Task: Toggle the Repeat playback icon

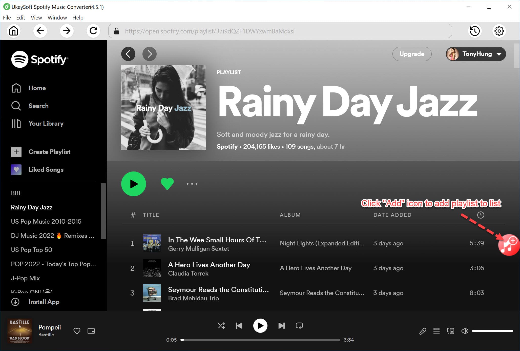Action: tap(299, 325)
